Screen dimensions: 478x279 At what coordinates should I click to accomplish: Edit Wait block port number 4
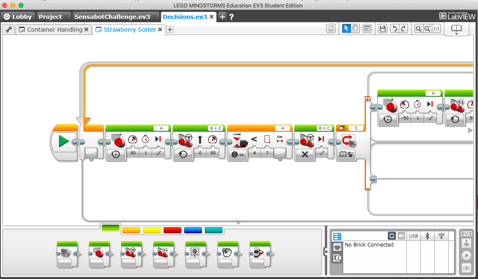(283, 128)
